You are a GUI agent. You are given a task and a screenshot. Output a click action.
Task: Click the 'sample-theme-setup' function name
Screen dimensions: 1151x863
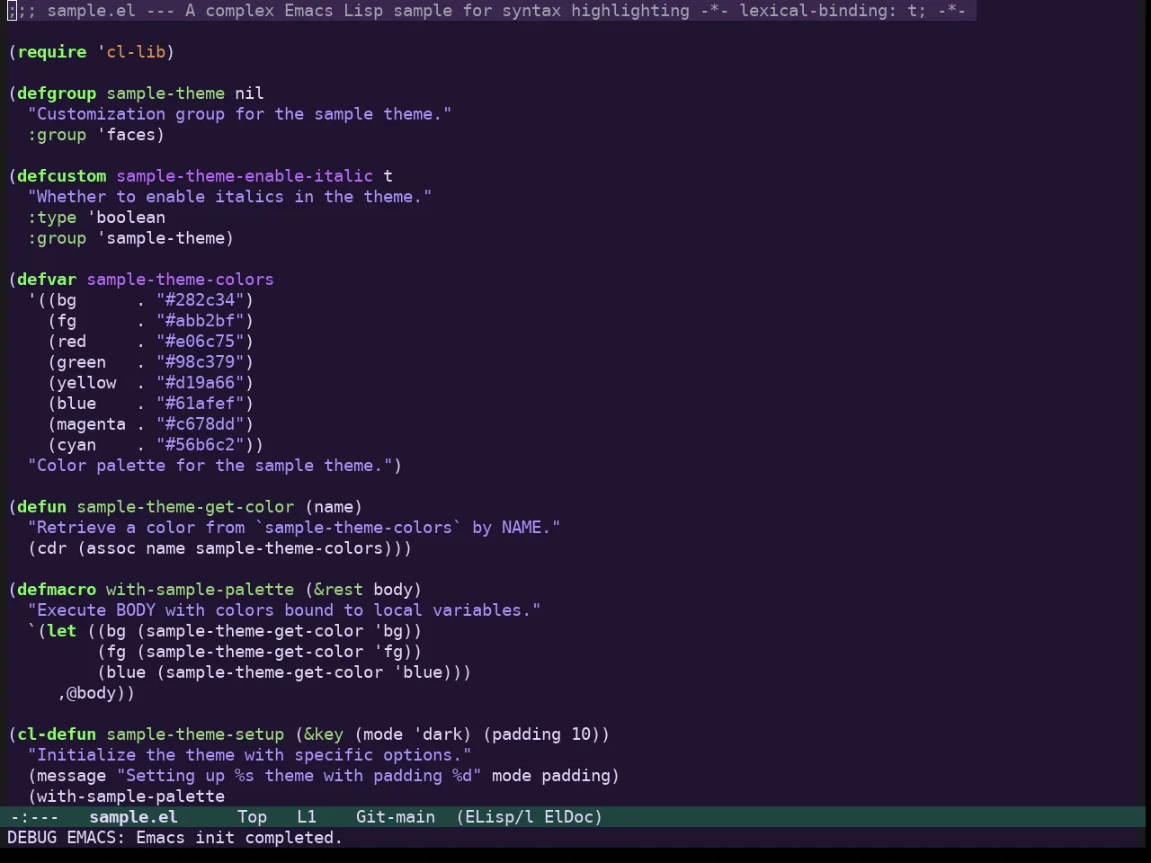(x=195, y=734)
